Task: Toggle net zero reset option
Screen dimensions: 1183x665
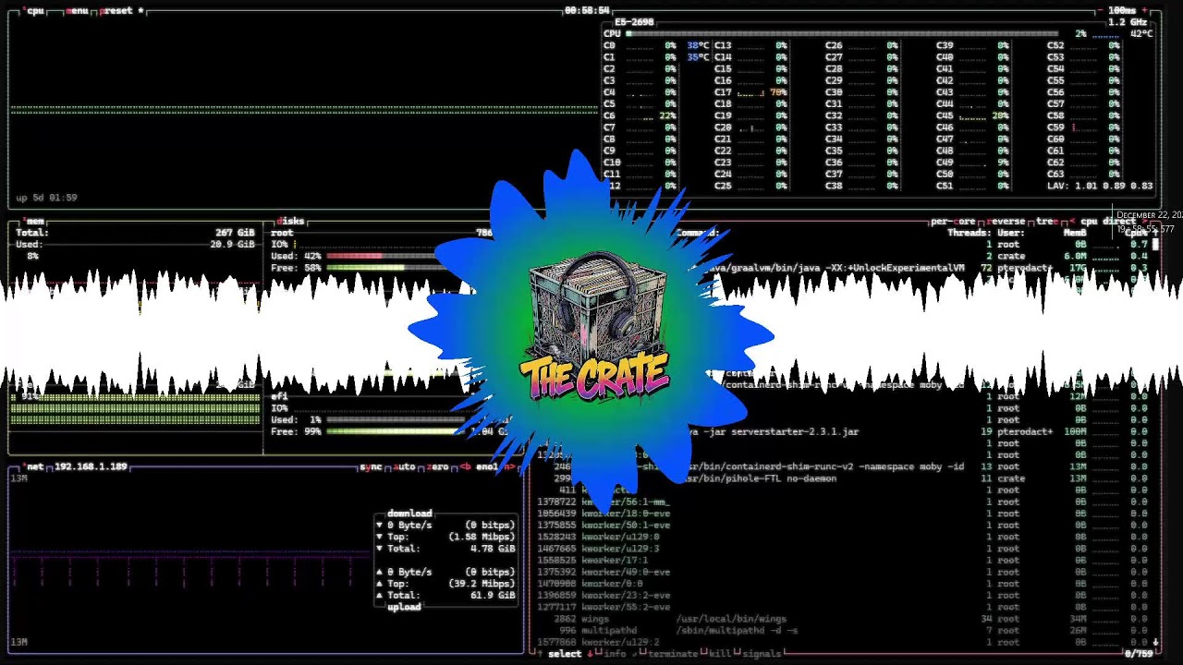Action: tap(438, 467)
